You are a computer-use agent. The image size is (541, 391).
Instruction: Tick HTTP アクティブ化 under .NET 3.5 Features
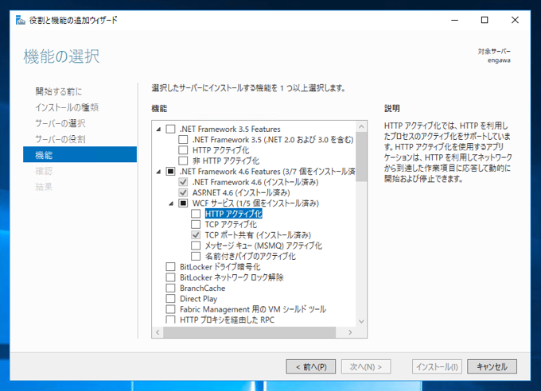pyautogui.click(x=183, y=150)
